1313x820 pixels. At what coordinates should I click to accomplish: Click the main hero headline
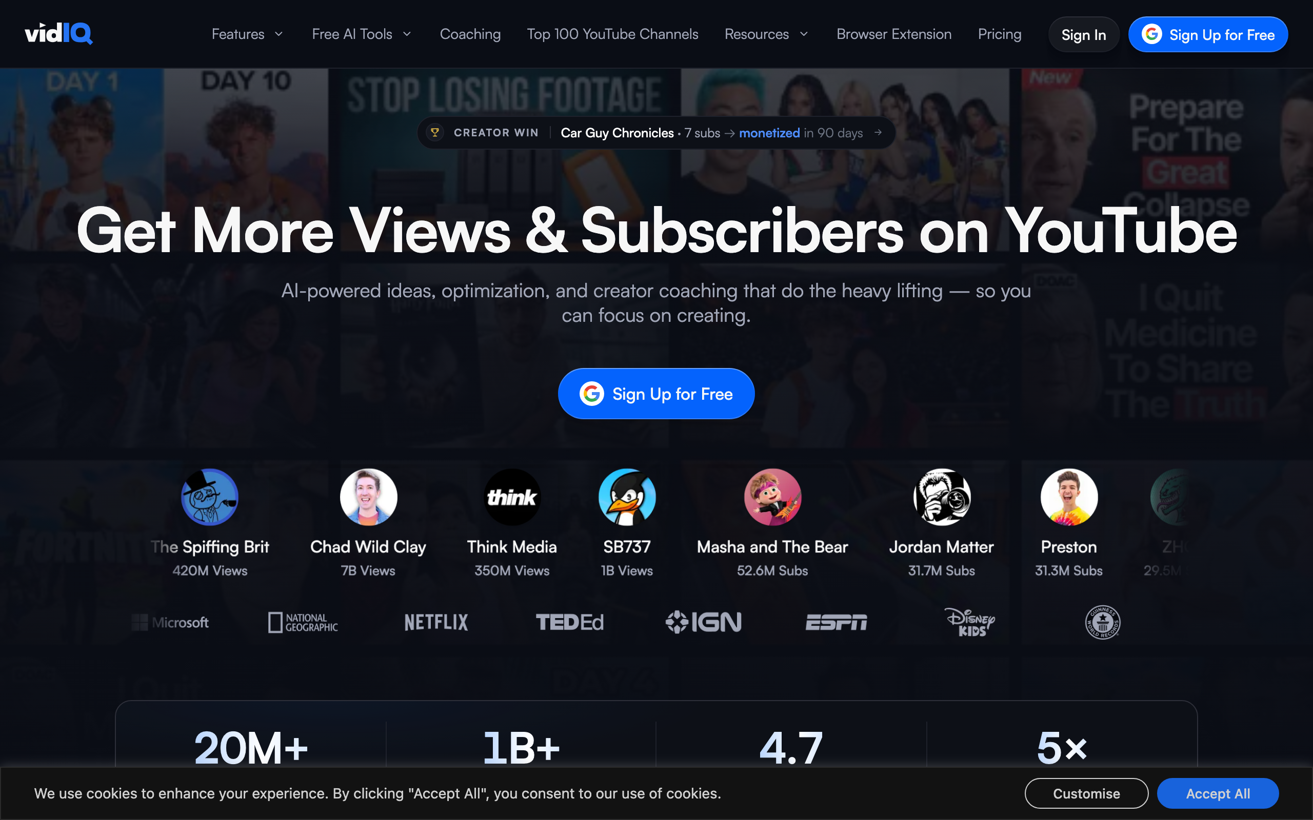656,231
